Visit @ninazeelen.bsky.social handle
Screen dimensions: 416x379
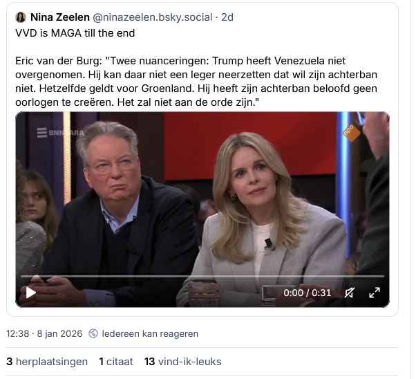click(152, 17)
